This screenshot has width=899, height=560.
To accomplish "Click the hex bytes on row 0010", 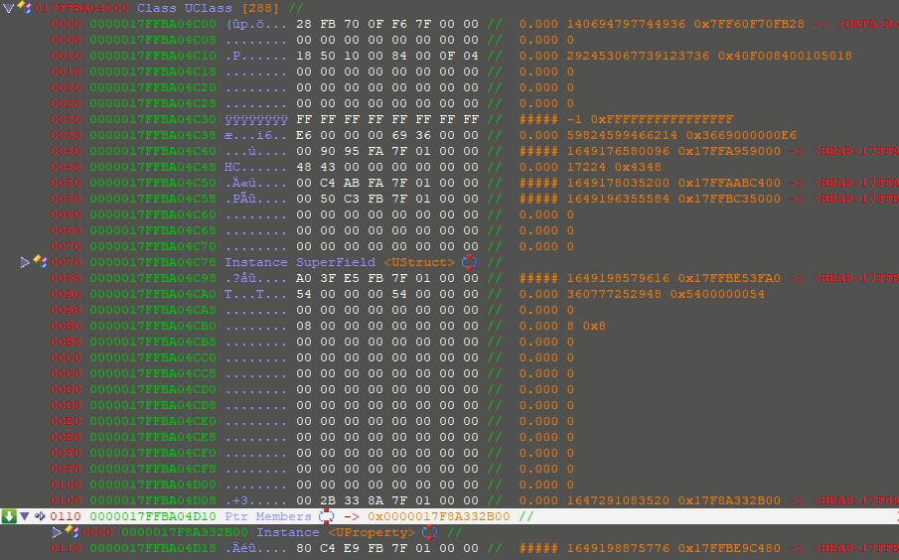I will [x=387, y=56].
